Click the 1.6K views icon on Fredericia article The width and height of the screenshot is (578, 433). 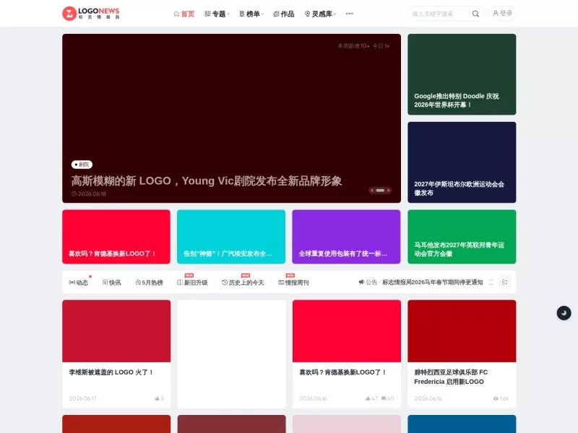[x=496, y=398]
